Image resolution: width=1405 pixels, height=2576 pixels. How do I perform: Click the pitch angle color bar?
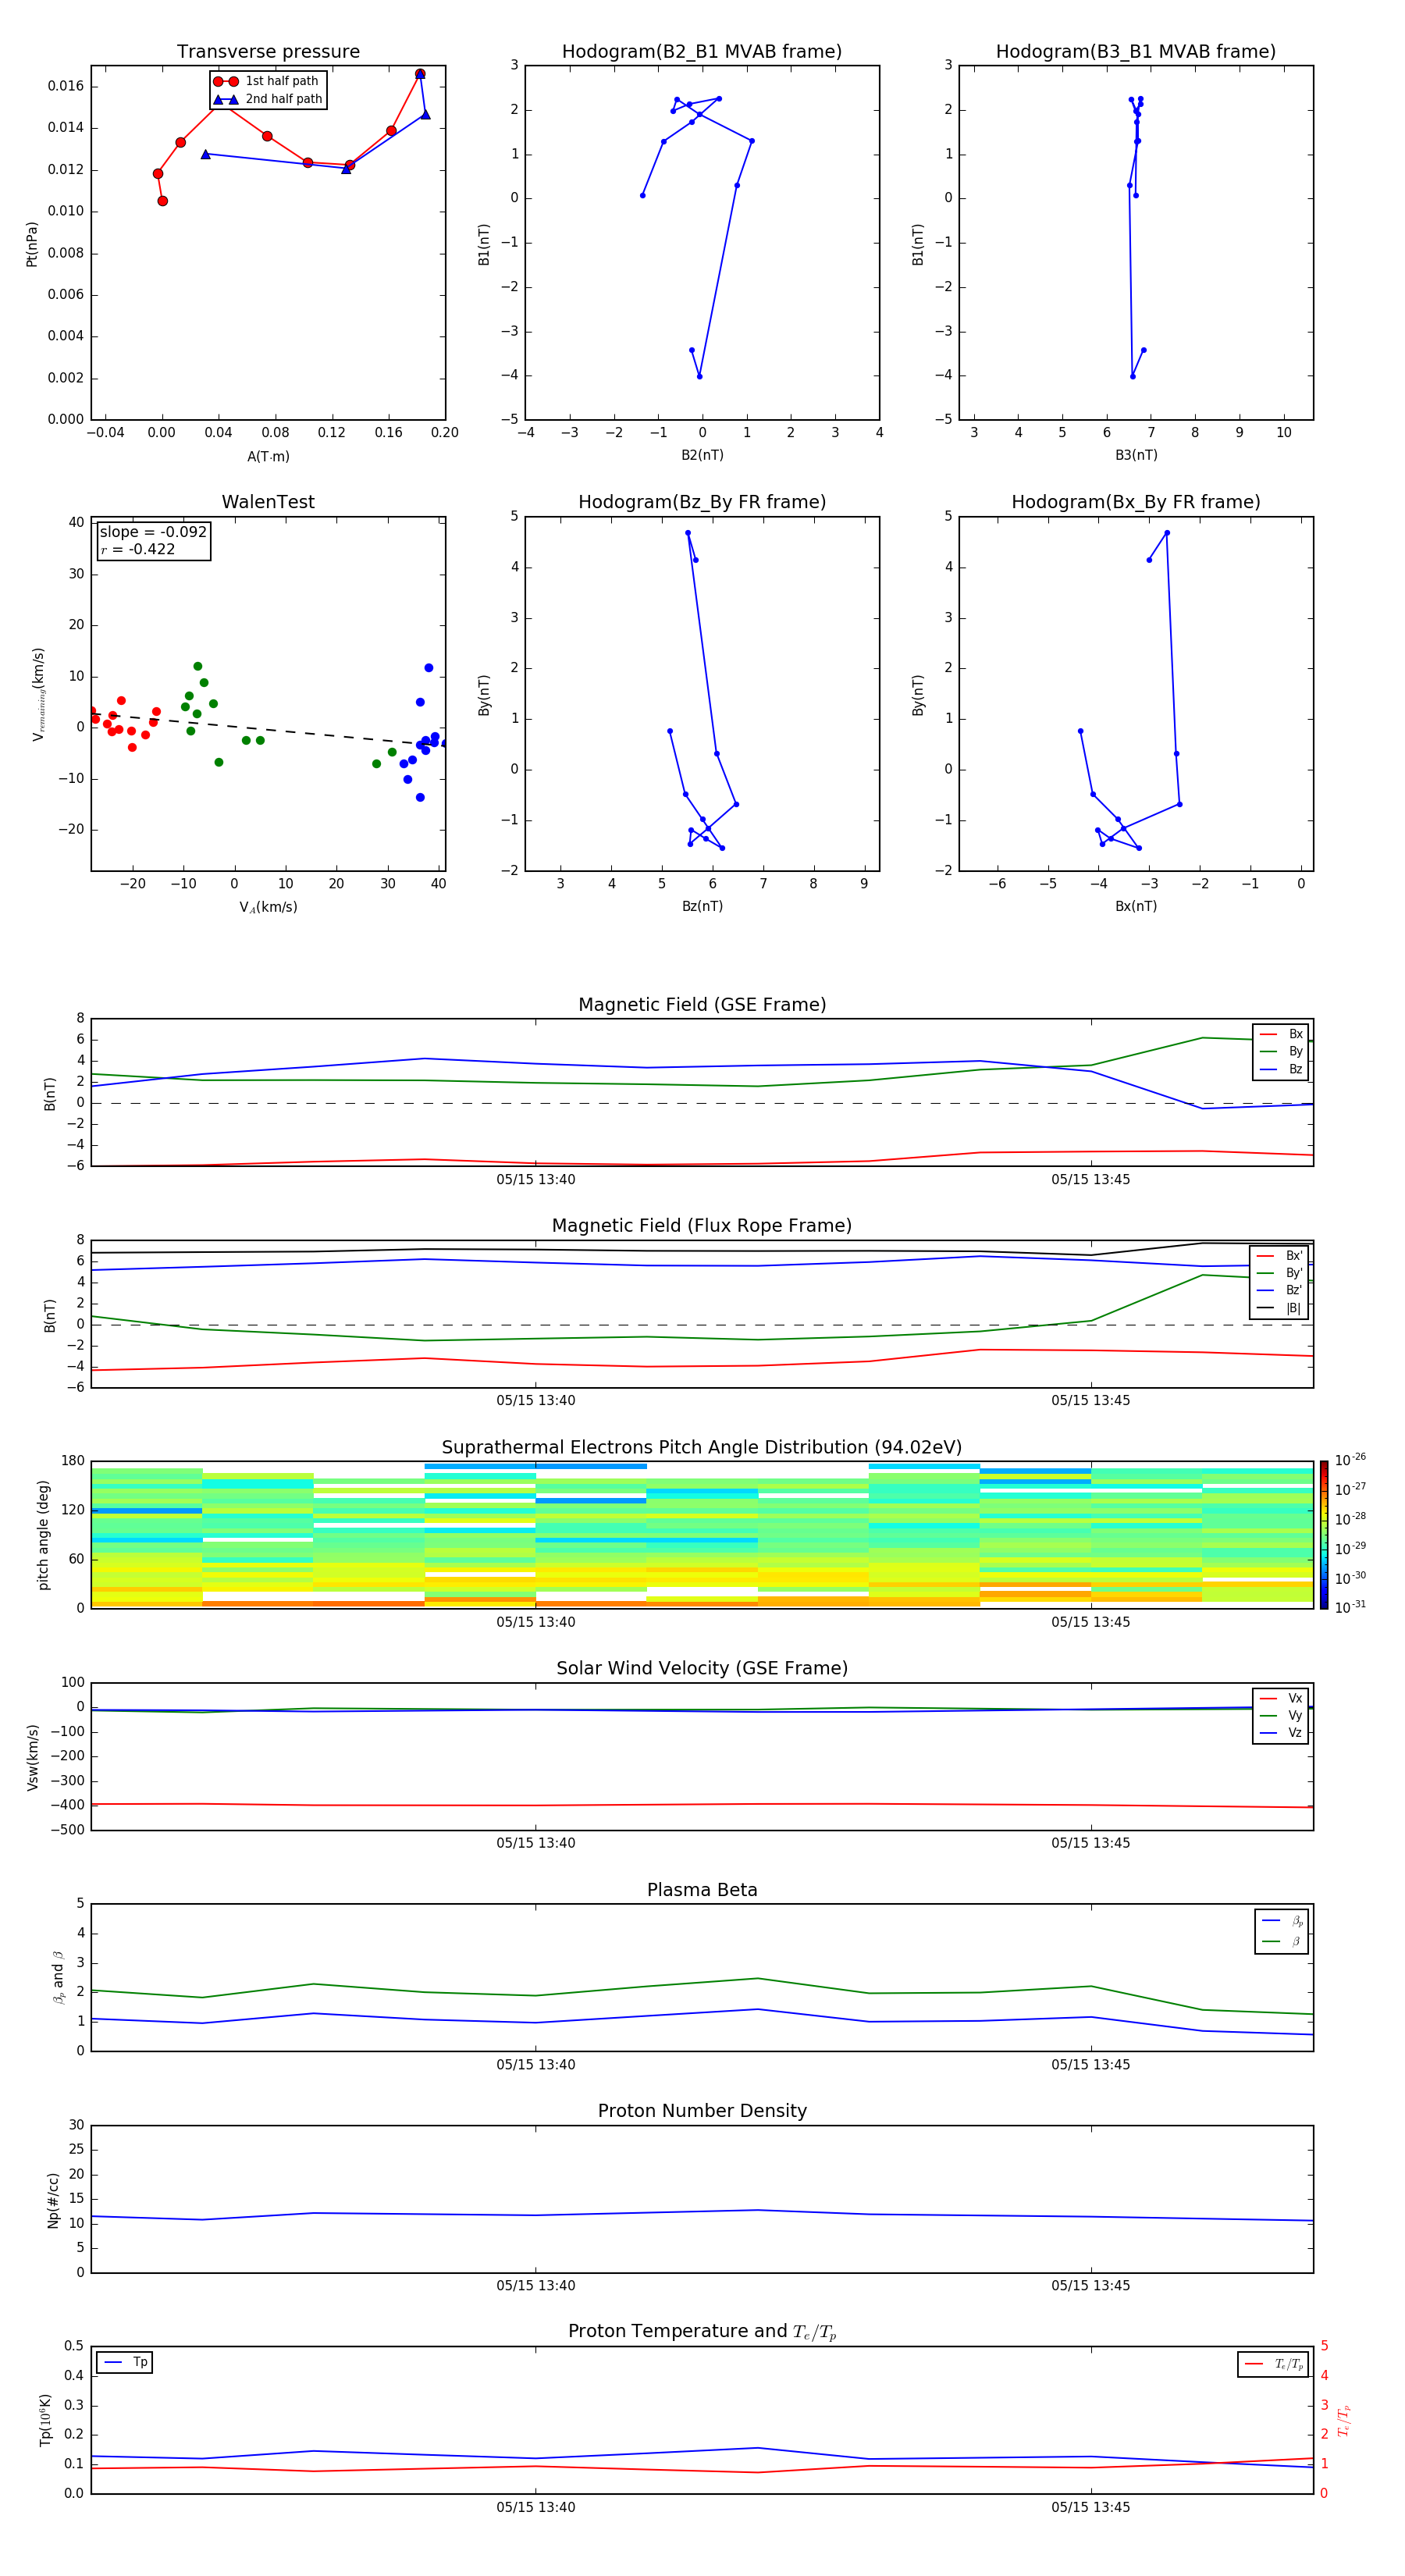[1324, 1535]
